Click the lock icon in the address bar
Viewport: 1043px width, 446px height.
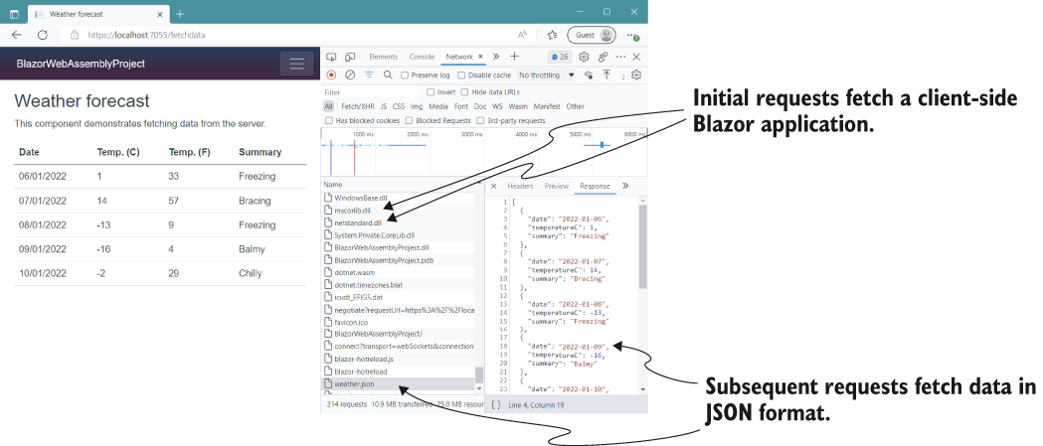[x=74, y=35]
